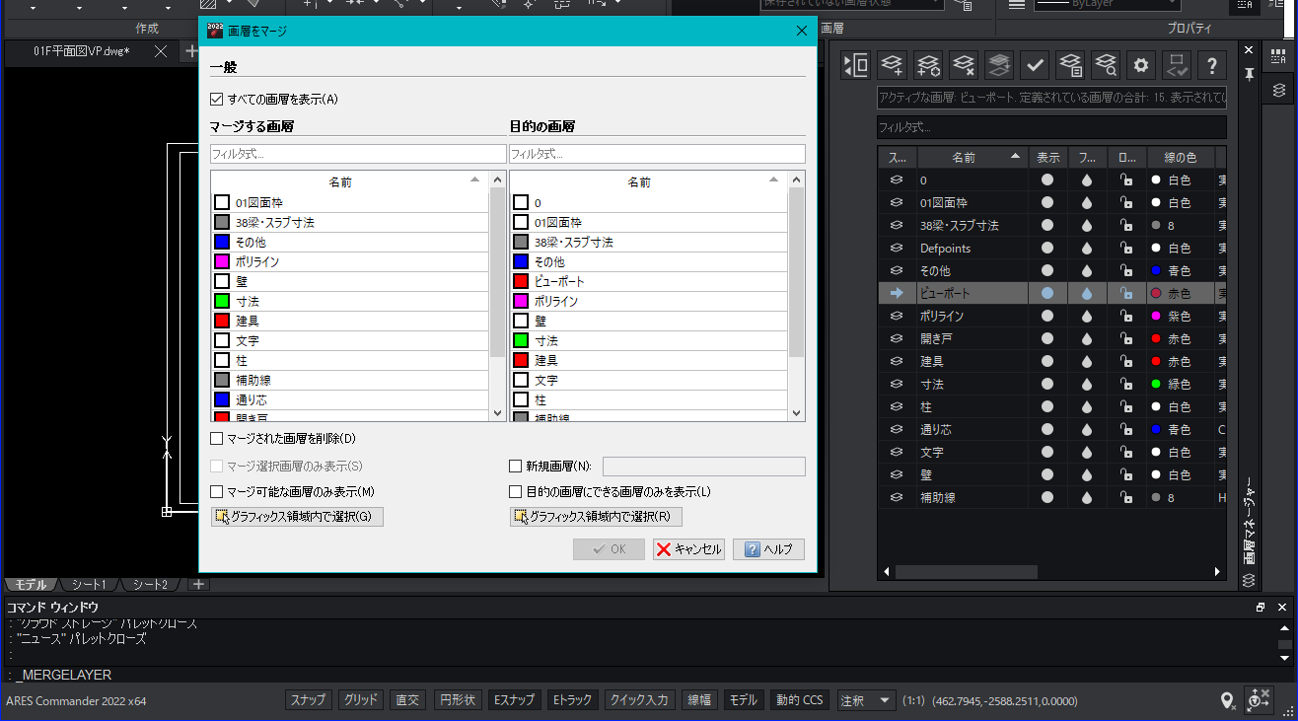Viewport: 1298px width, 721px height.
Task: Enable マージされた画層を削除 checkbox
Action: point(217,438)
